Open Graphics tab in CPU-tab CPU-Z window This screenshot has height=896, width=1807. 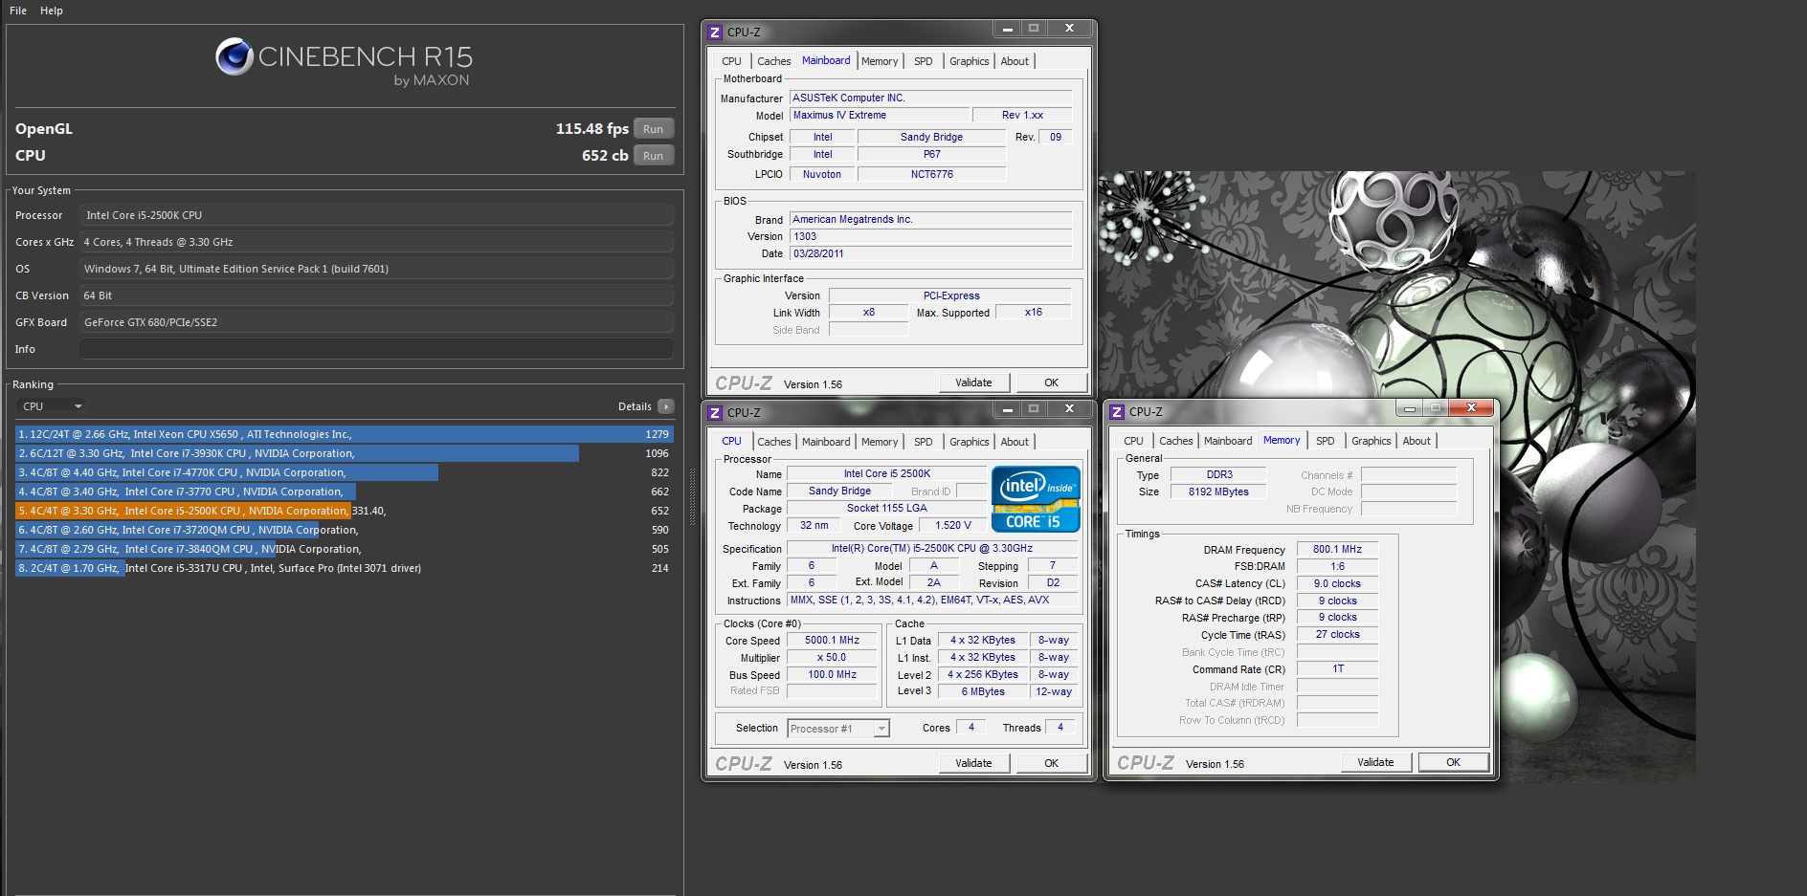(970, 442)
